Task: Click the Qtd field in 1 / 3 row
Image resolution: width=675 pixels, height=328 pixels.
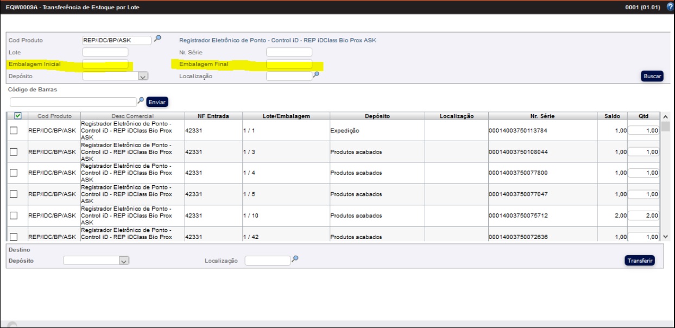Action: tap(644, 152)
